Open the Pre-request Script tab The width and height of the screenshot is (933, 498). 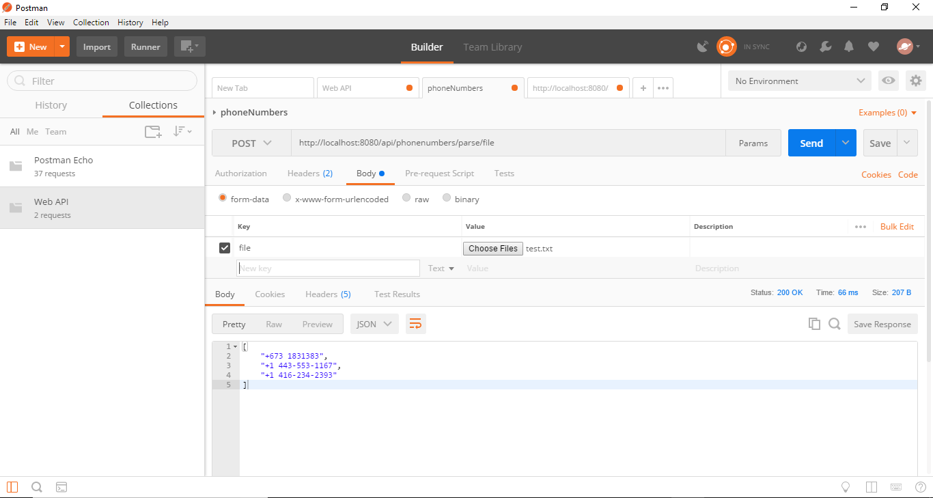click(439, 174)
